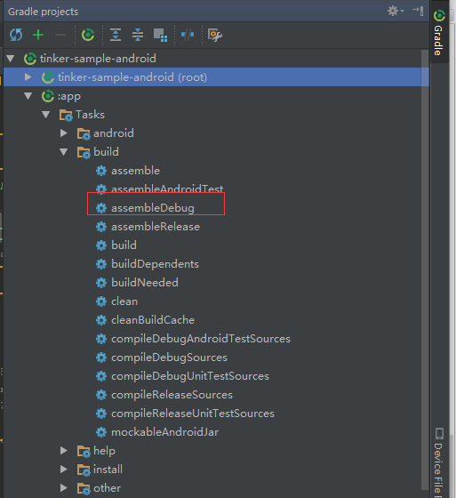Collapse the :app module node
This screenshot has width=456, height=498.
click(x=28, y=96)
